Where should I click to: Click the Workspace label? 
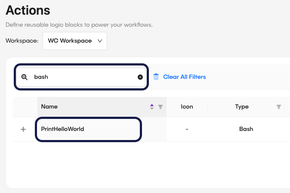(x=22, y=41)
